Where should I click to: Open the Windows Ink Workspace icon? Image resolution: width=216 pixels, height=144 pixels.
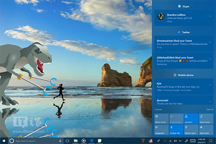coord(186,141)
